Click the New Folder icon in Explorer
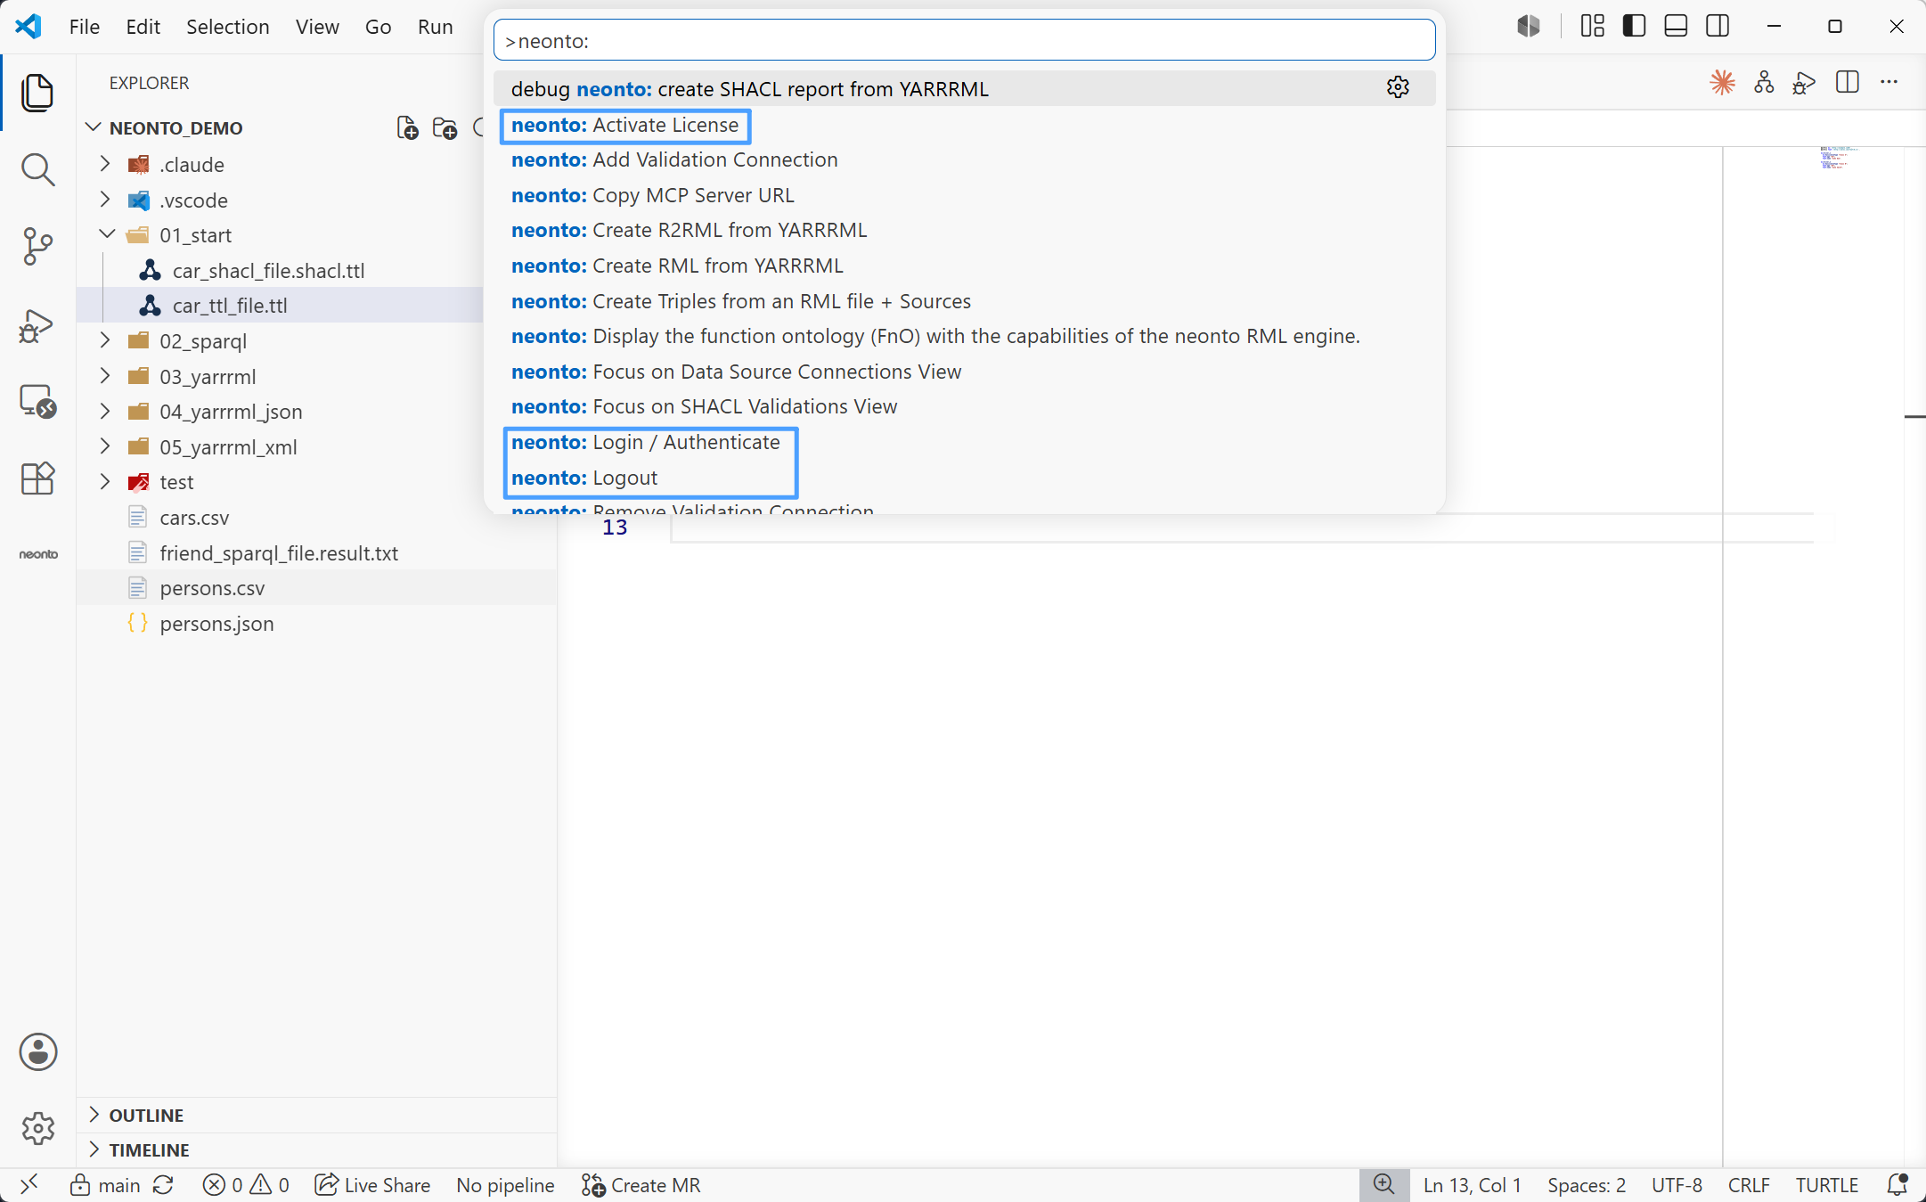1926x1202 pixels. [445, 128]
